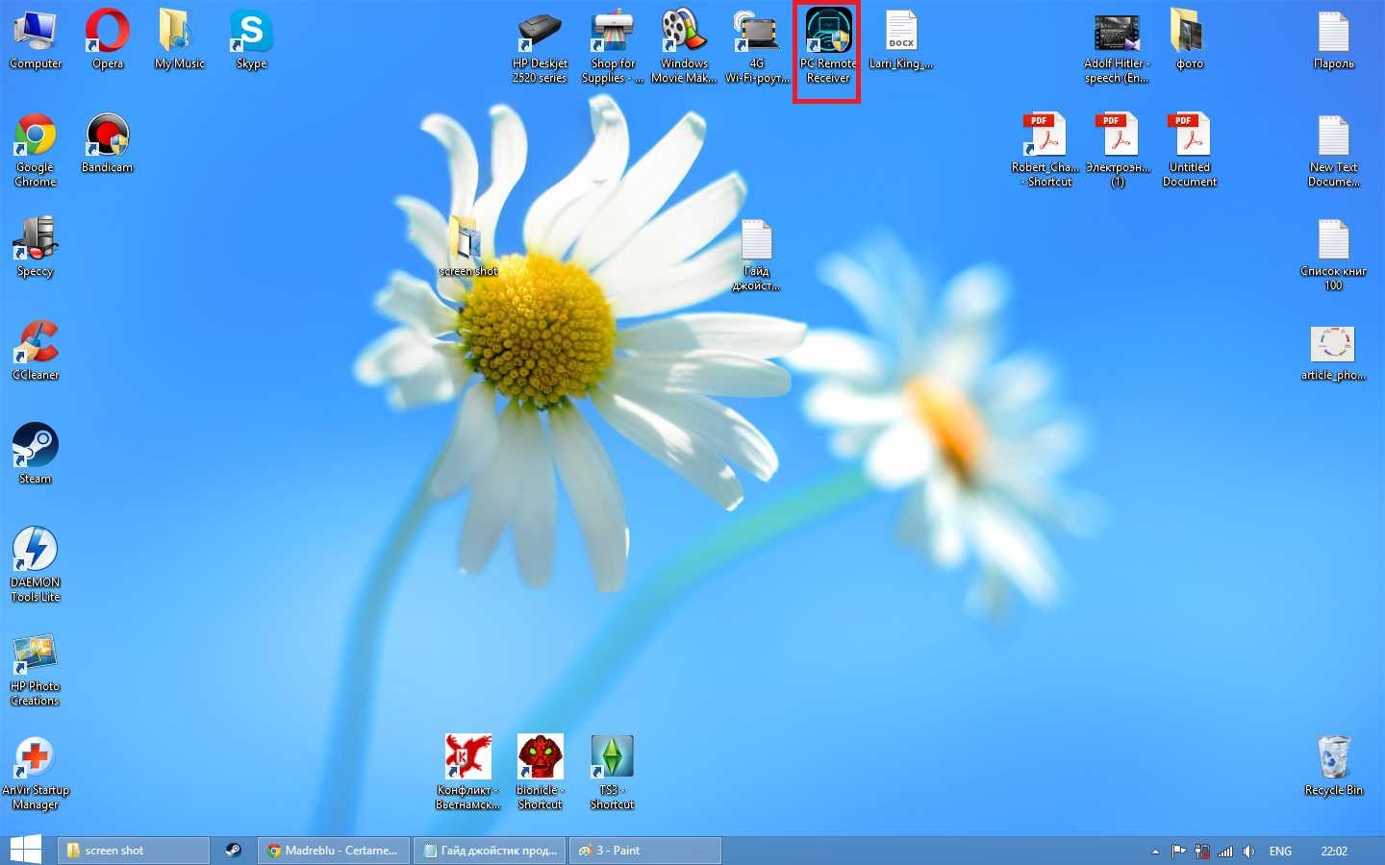Click the volume speaker tray icon
This screenshot has width=1385, height=865.
[x=1248, y=852]
